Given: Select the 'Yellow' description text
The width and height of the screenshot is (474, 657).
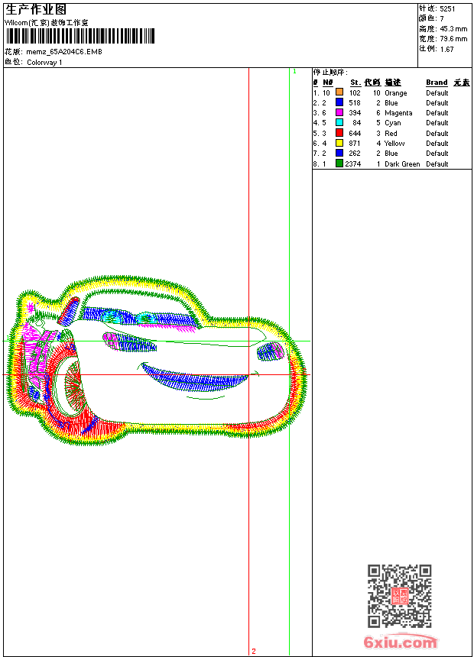Looking at the screenshot, I should tap(394, 144).
